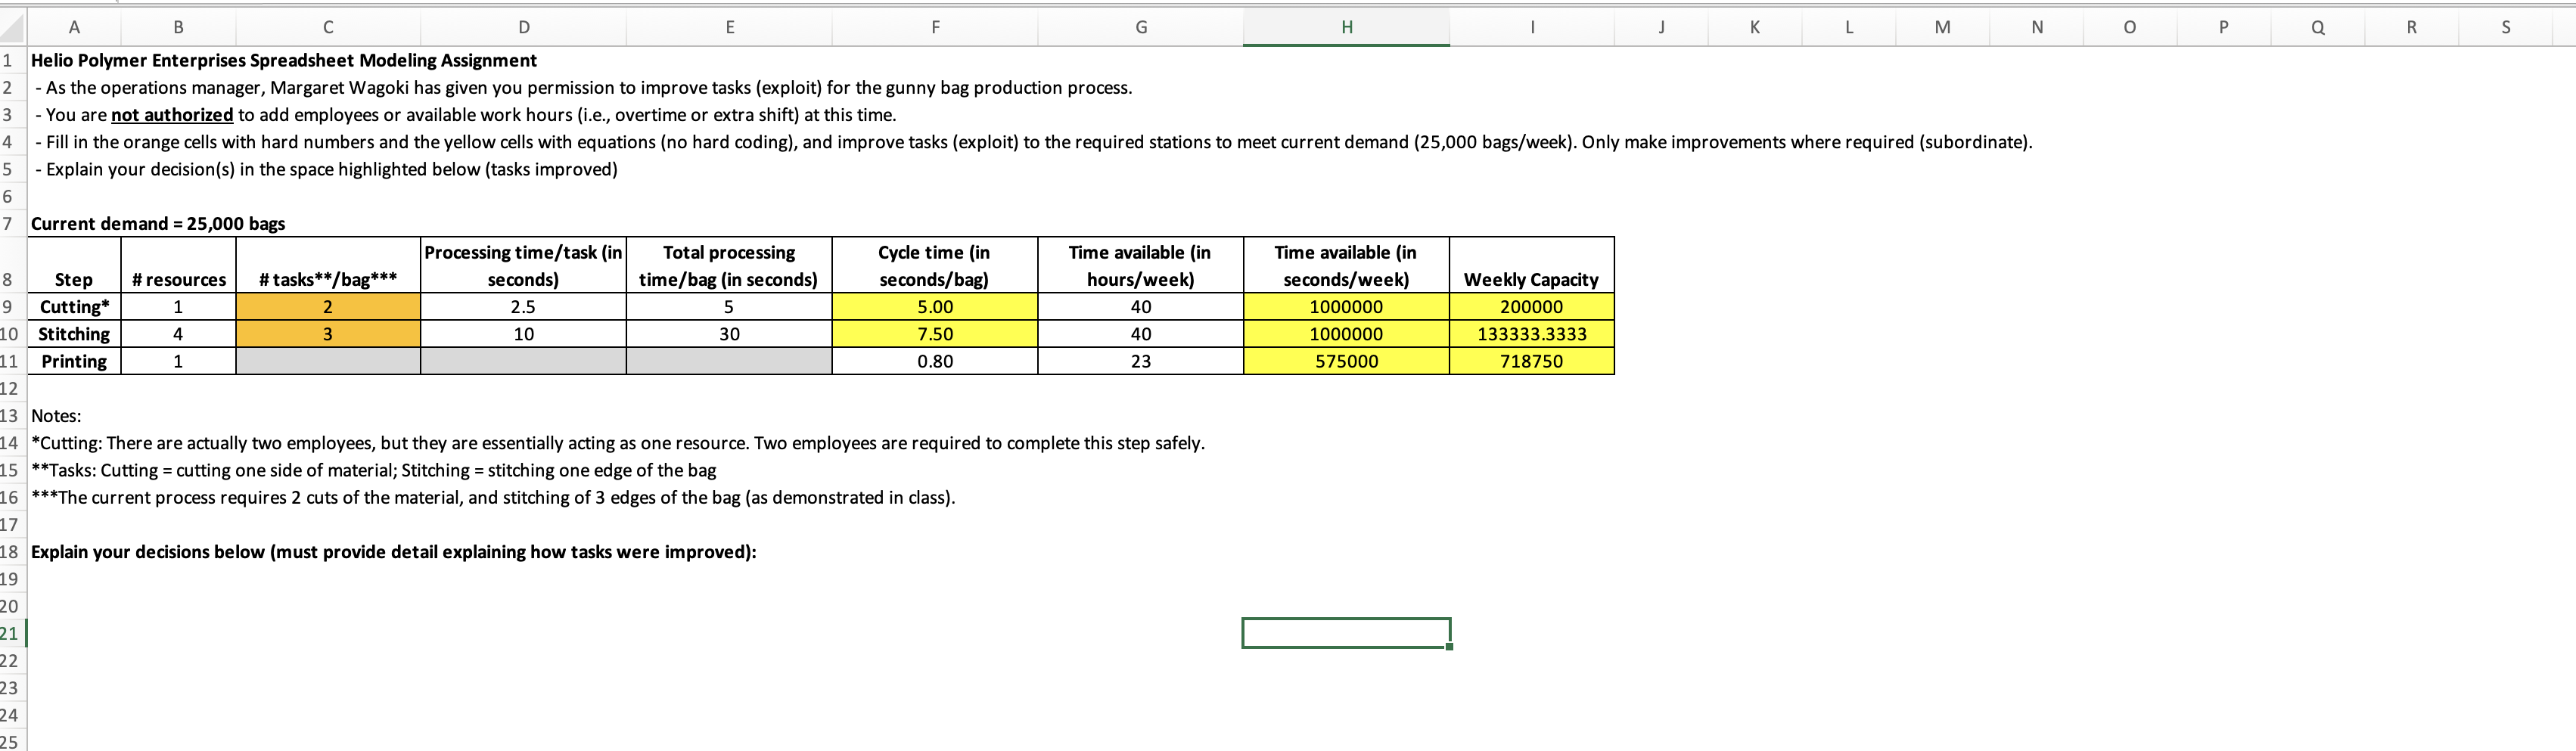This screenshot has width=2576, height=751.
Task: Select the orange tasks cell showing 3
Action: click(328, 334)
